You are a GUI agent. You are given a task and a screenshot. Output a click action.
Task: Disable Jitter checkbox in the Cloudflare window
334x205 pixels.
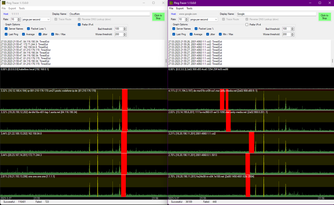point(40,34)
